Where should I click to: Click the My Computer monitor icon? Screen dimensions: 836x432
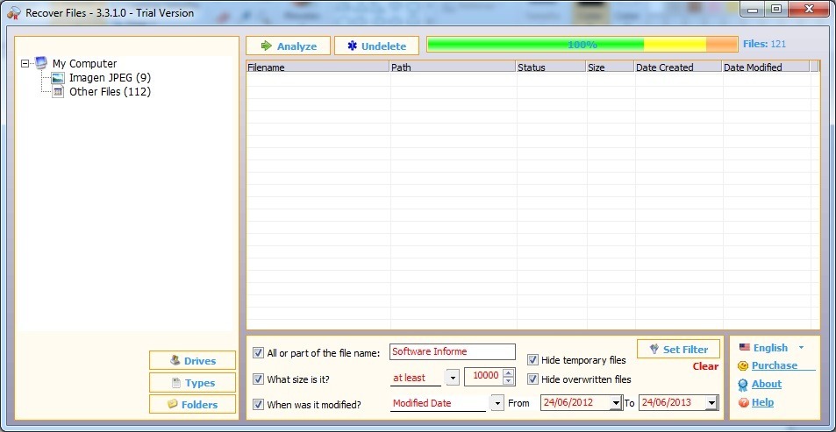pyautogui.click(x=41, y=63)
